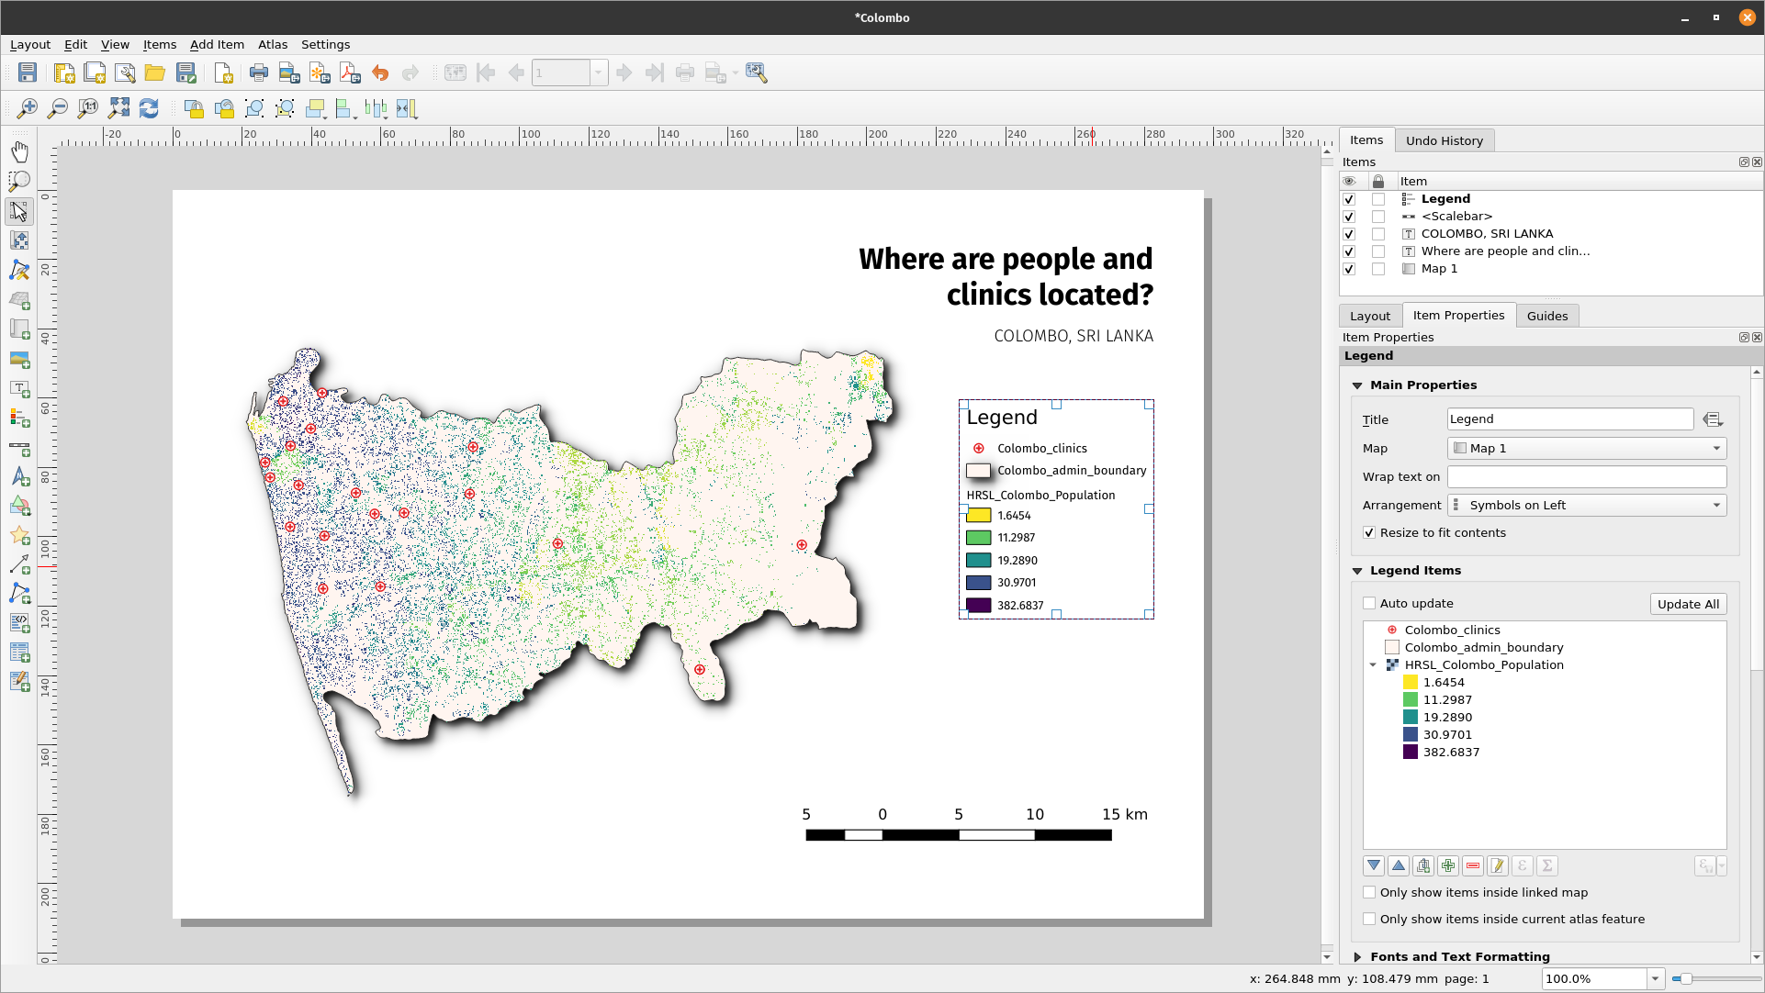The width and height of the screenshot is (1765, 993).
Task: Open the zoom level dropdown
Action: pyautogui.click(x=1655, y=978)
